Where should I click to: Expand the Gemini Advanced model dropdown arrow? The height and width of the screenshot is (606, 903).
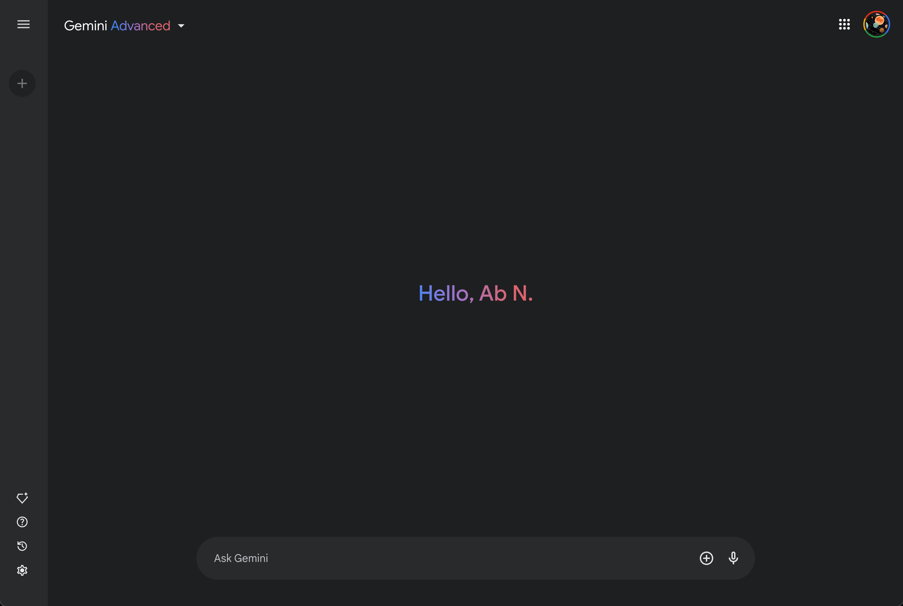point(181,26)
